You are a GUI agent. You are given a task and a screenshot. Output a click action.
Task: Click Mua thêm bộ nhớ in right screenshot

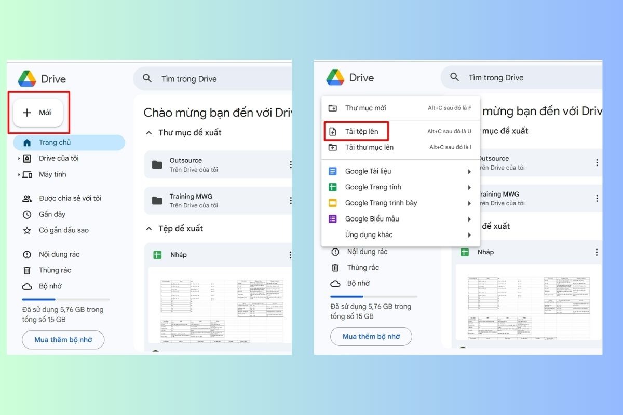point(371,337)
